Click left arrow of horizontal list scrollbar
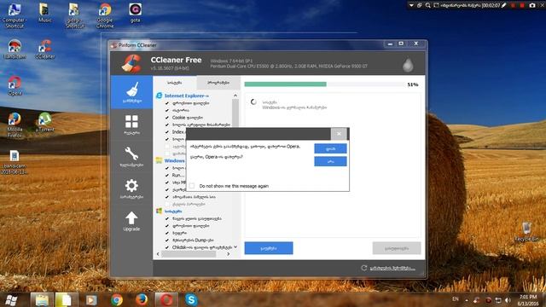This screenshot has height=307, width=546. (x=158, y=254)
